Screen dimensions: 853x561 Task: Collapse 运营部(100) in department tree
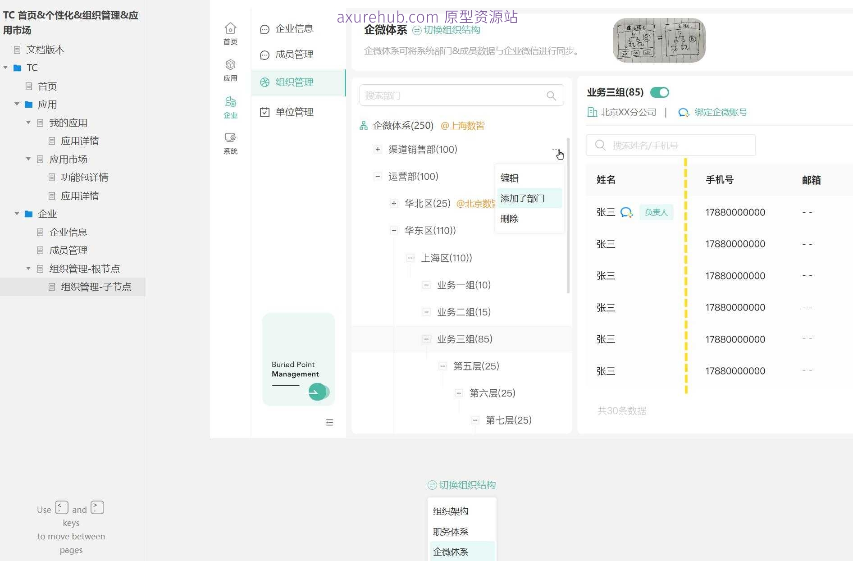point(378,176)
